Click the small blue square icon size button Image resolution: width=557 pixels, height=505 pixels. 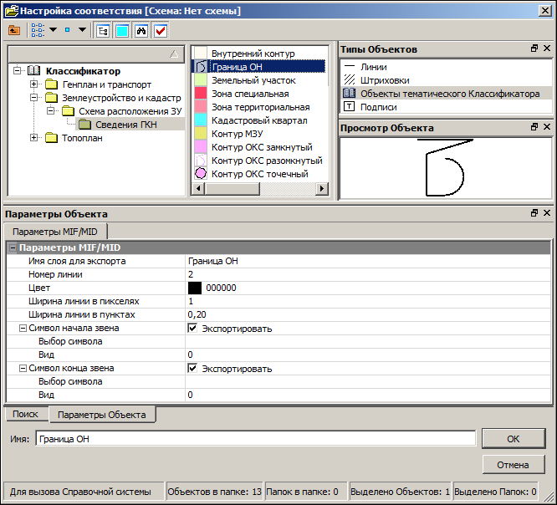pyautogui.click(x=67, y=30)
